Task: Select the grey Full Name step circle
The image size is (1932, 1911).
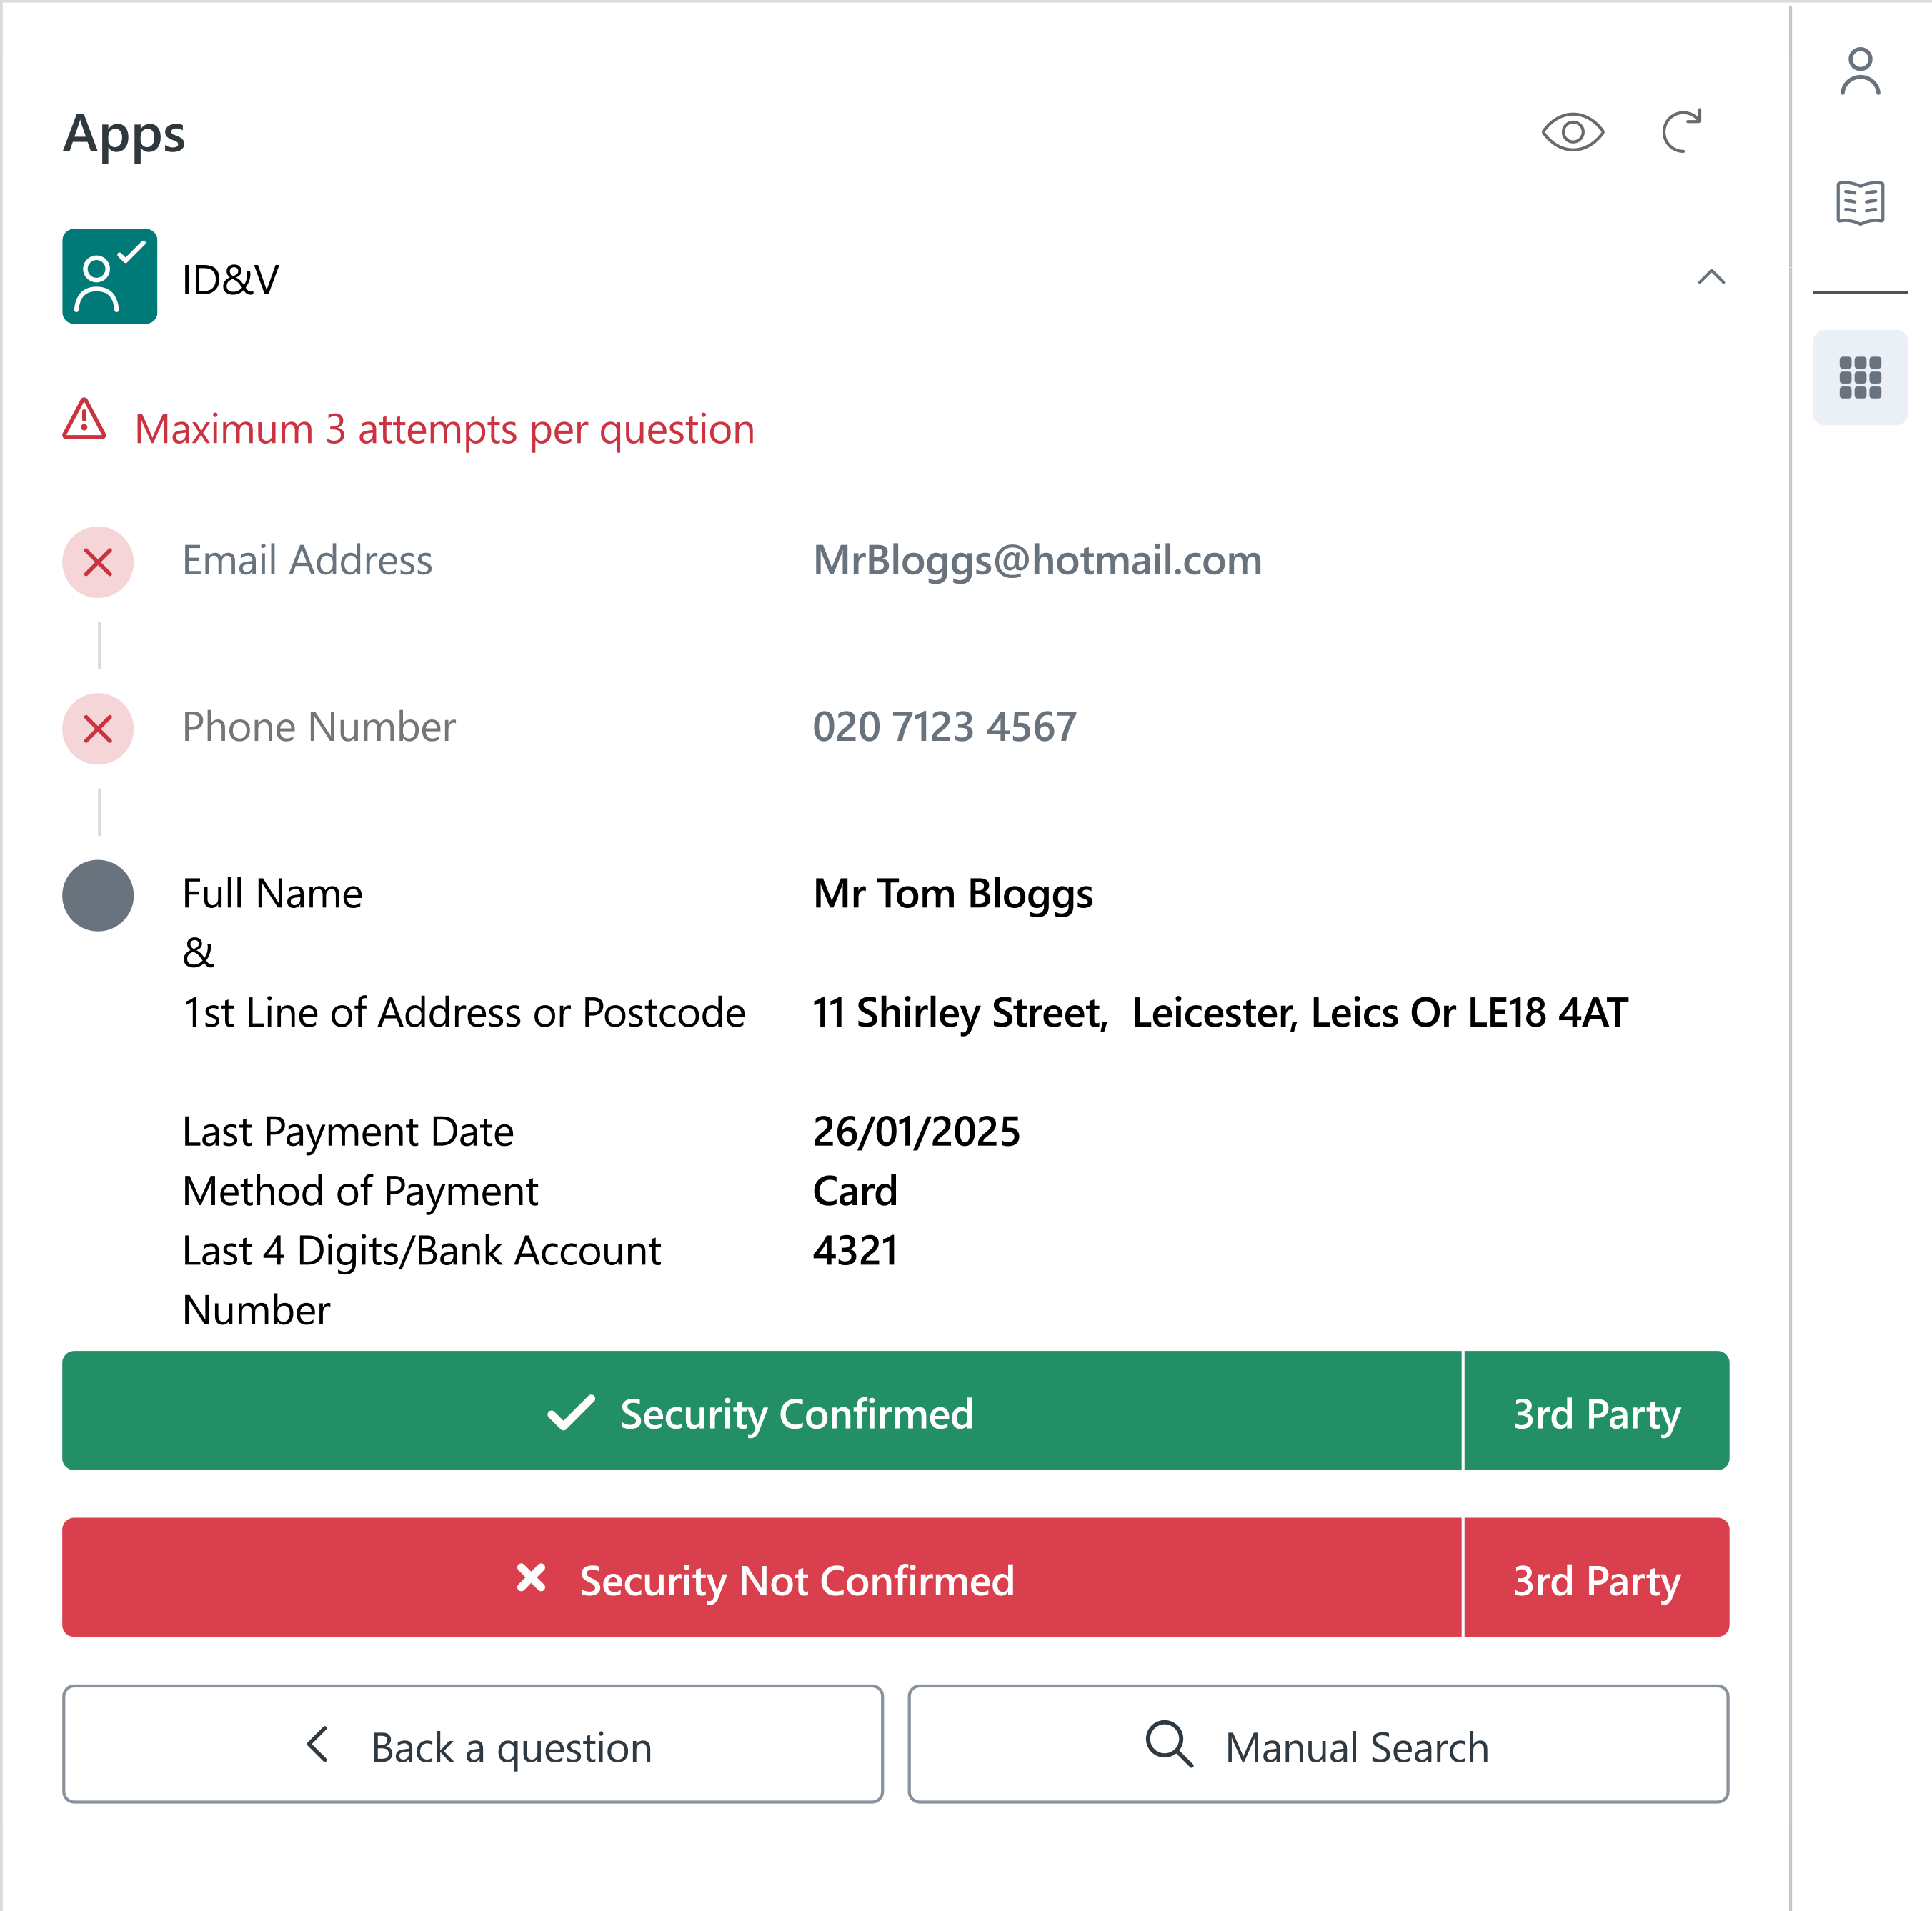Action: [98, 895]
